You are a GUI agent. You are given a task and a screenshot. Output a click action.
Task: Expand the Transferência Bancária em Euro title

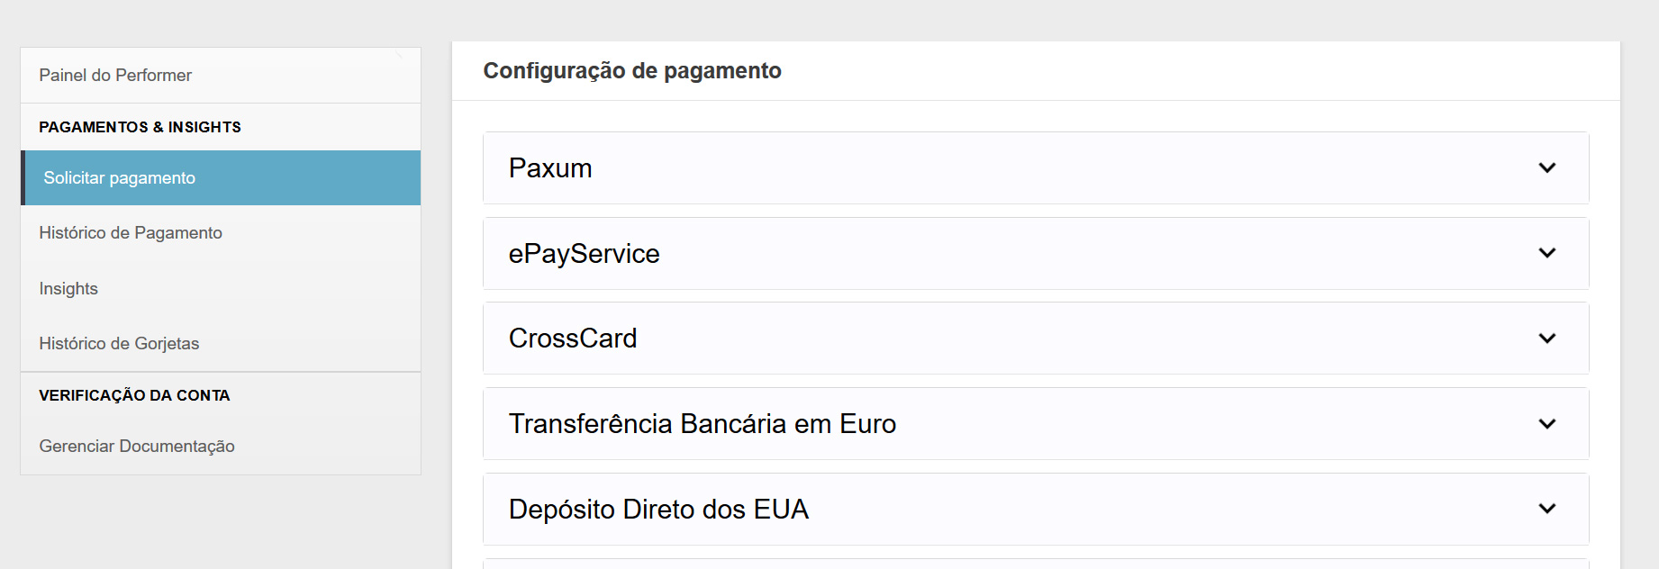702,424
